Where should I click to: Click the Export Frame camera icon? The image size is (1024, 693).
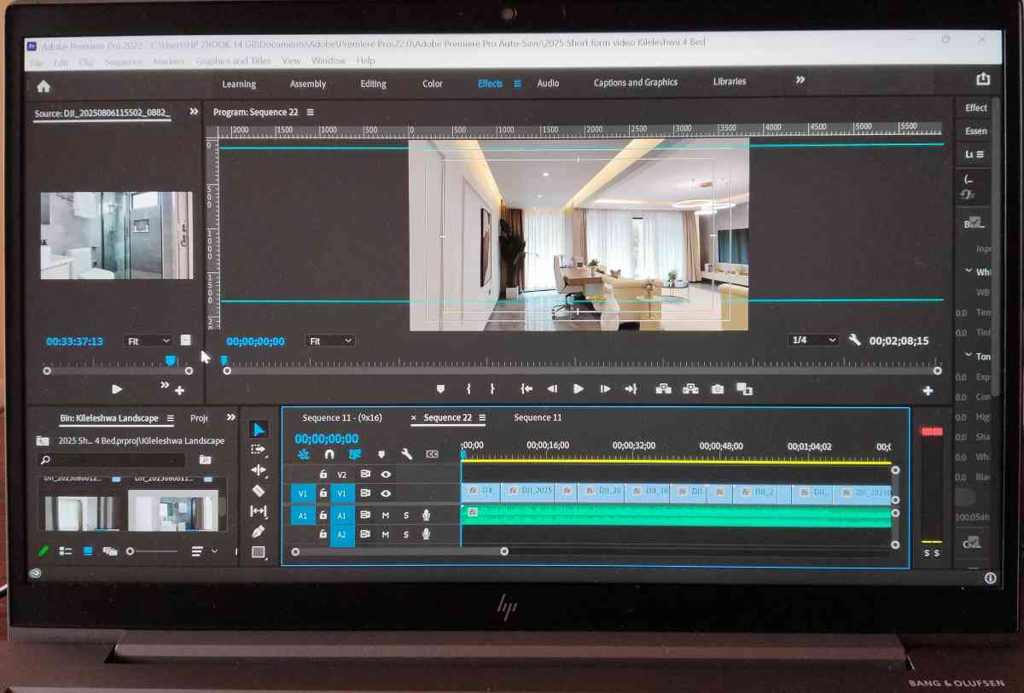tap(718, 389)
